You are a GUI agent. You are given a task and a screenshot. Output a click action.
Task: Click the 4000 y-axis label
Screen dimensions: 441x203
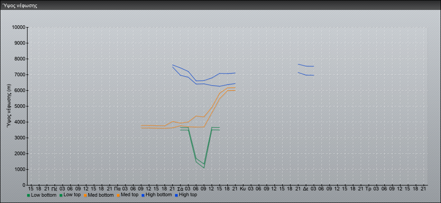pyautogui.click(x=19, y=122)
